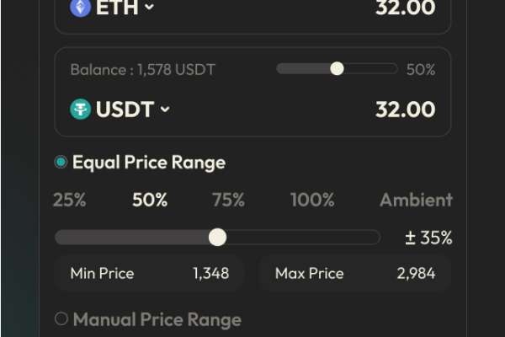This screenshot has width=505, height=337.
Task: Switch to the Ambient range option
Action: [x=416, y=200]
